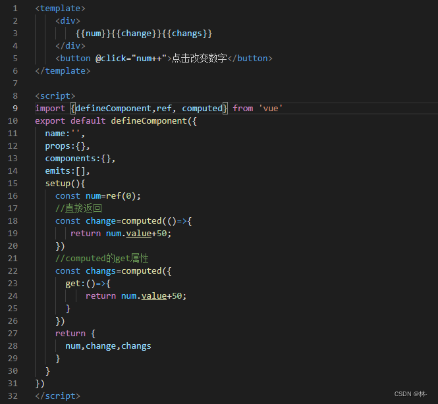Click the 'vue' string on line 9

point(271,109)
